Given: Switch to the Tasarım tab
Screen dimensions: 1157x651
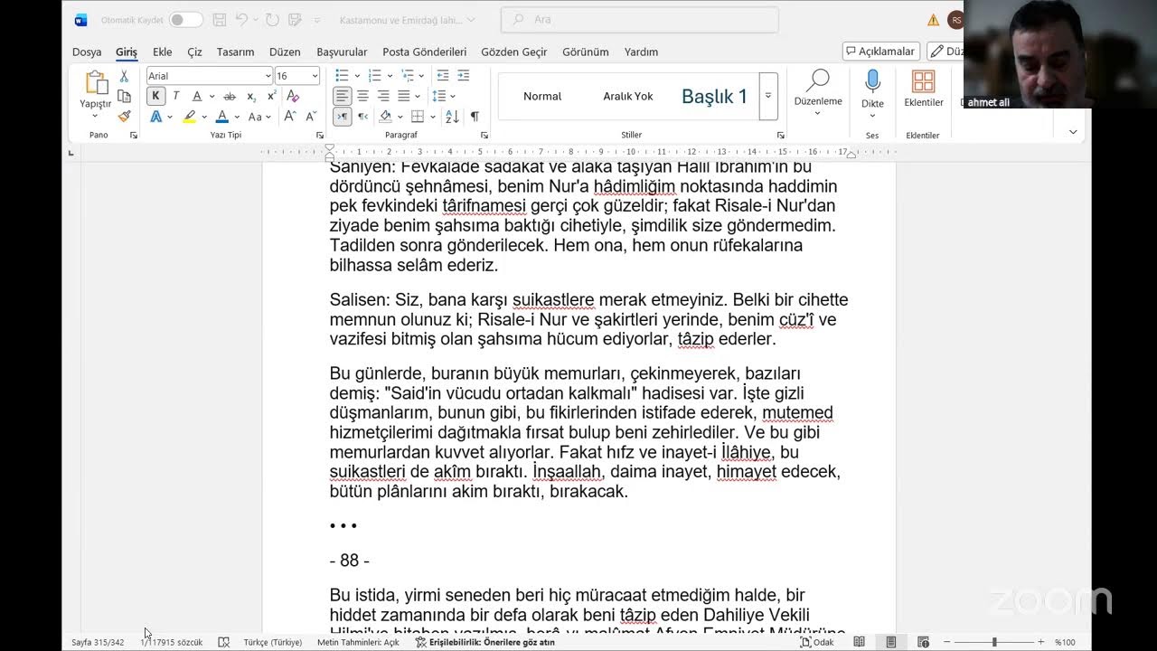Looking at the screenshot, I should pos(235,52).
